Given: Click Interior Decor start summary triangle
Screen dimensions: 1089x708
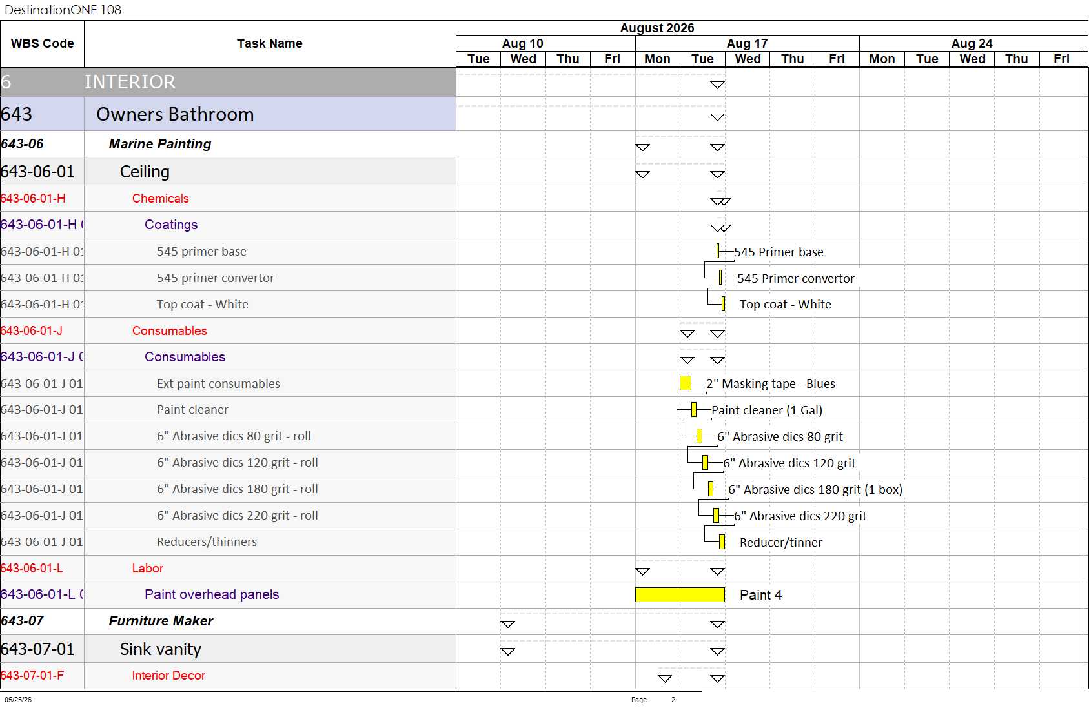Looking at the screenshot, I should pyautogui.click(x=665, y=679).
